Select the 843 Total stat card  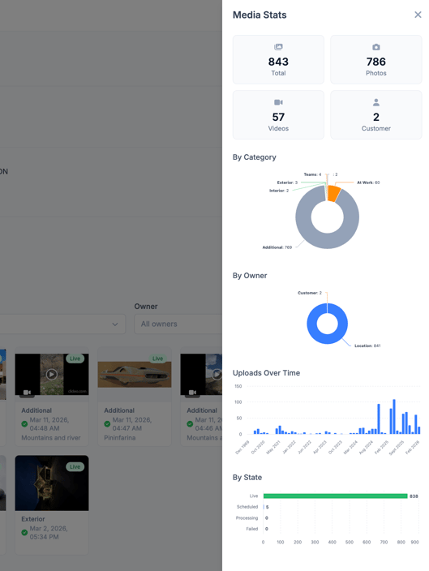coord(278,60)
